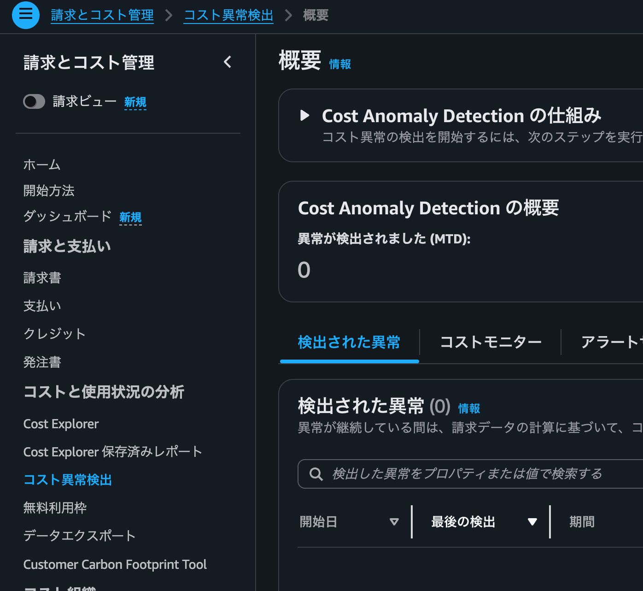Open the ダッシュボード sidebar entry
Screen dimensions: 643x591
point(67,217)
